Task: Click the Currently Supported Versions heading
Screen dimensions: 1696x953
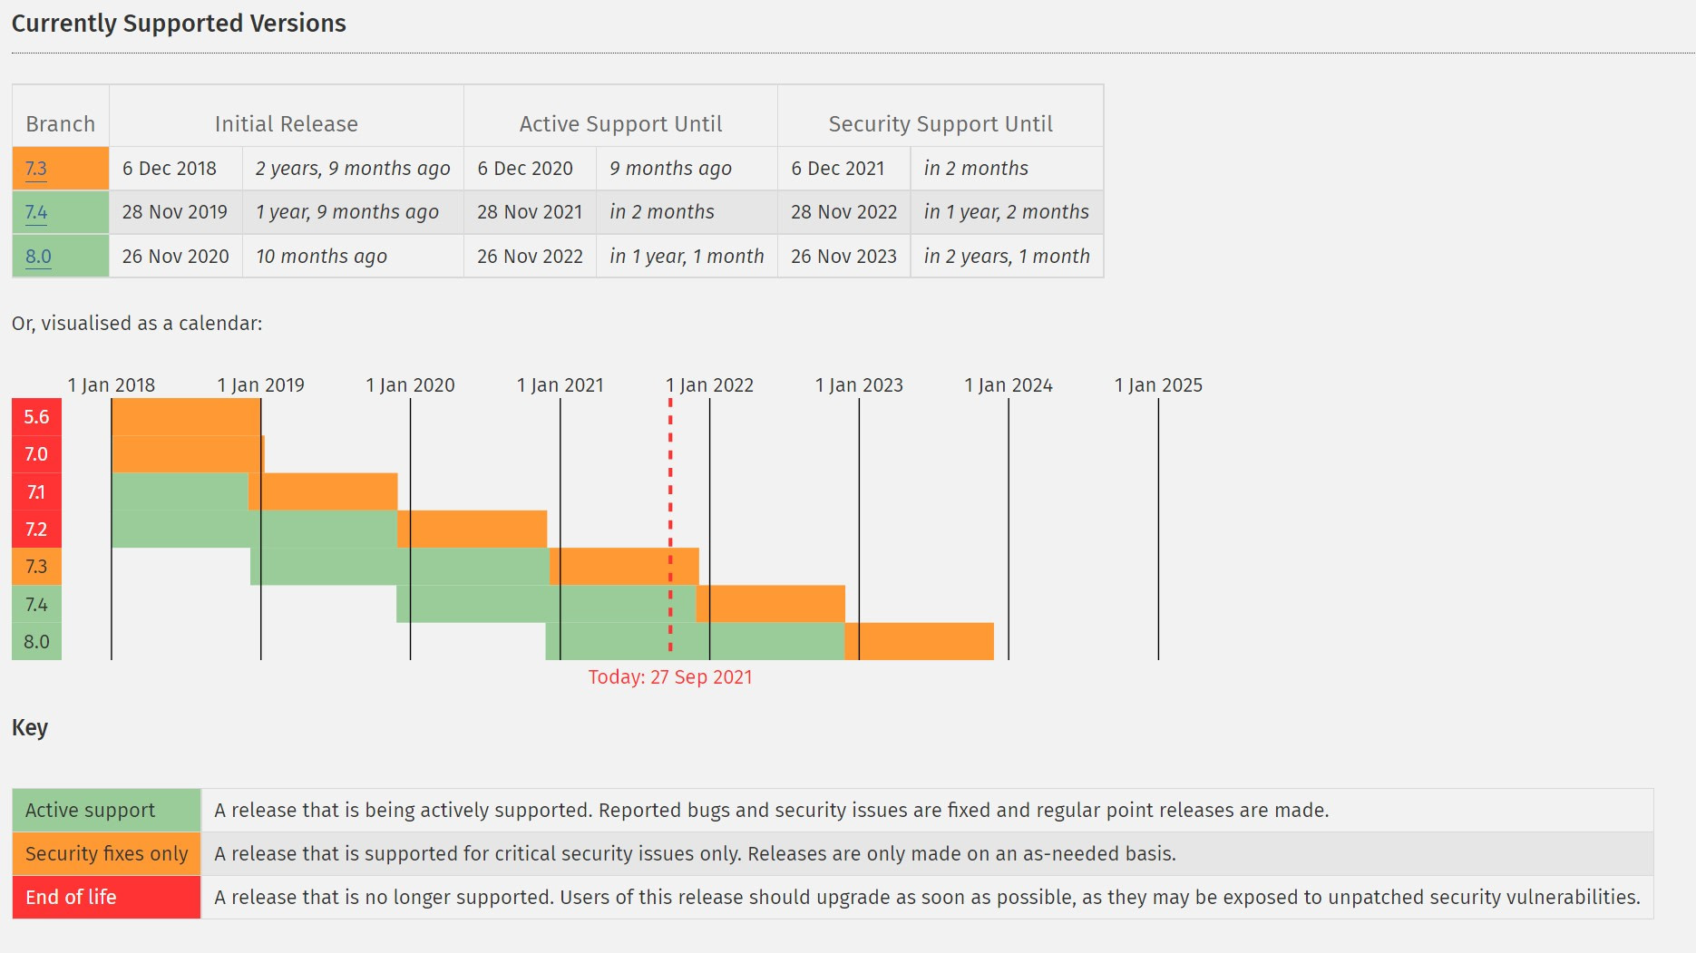Action: (x=179, y=24)
